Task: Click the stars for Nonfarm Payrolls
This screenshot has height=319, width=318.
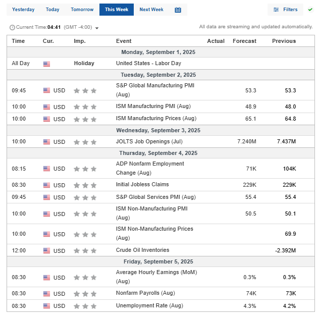Action: coord(85,294)
